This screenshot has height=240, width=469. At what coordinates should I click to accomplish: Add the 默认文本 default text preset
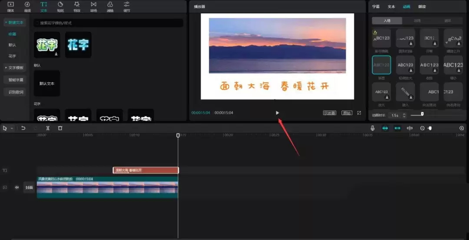pos(47,83)
